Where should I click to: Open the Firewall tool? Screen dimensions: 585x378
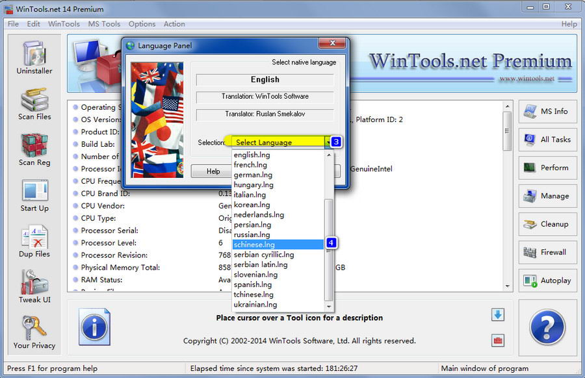point(547,253)
